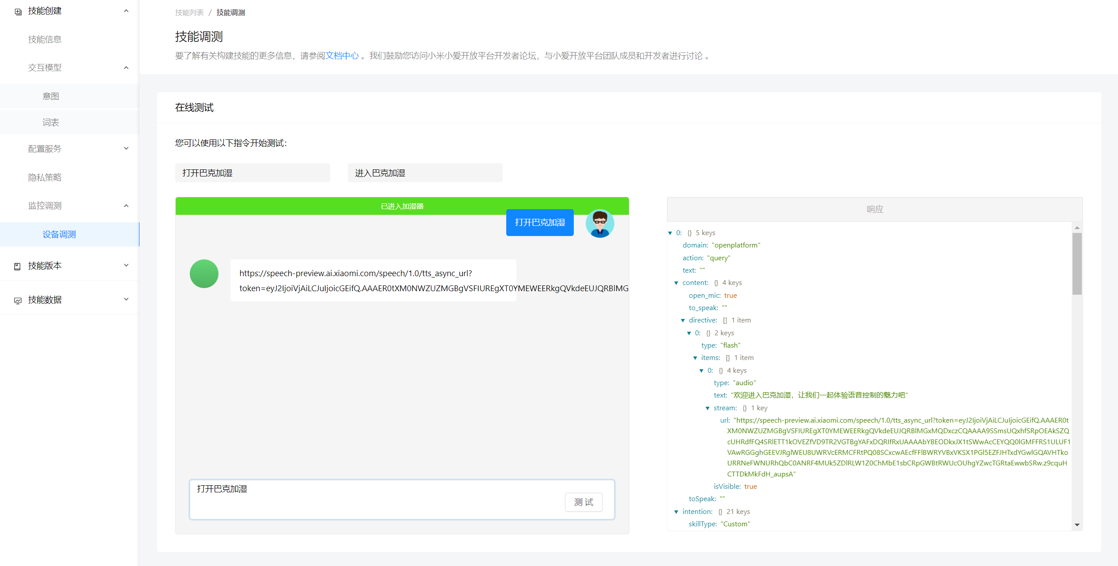Screen dimensions: 1118x566
Task: Click the tts_async_url response message
Action: (x=373, y=281)
